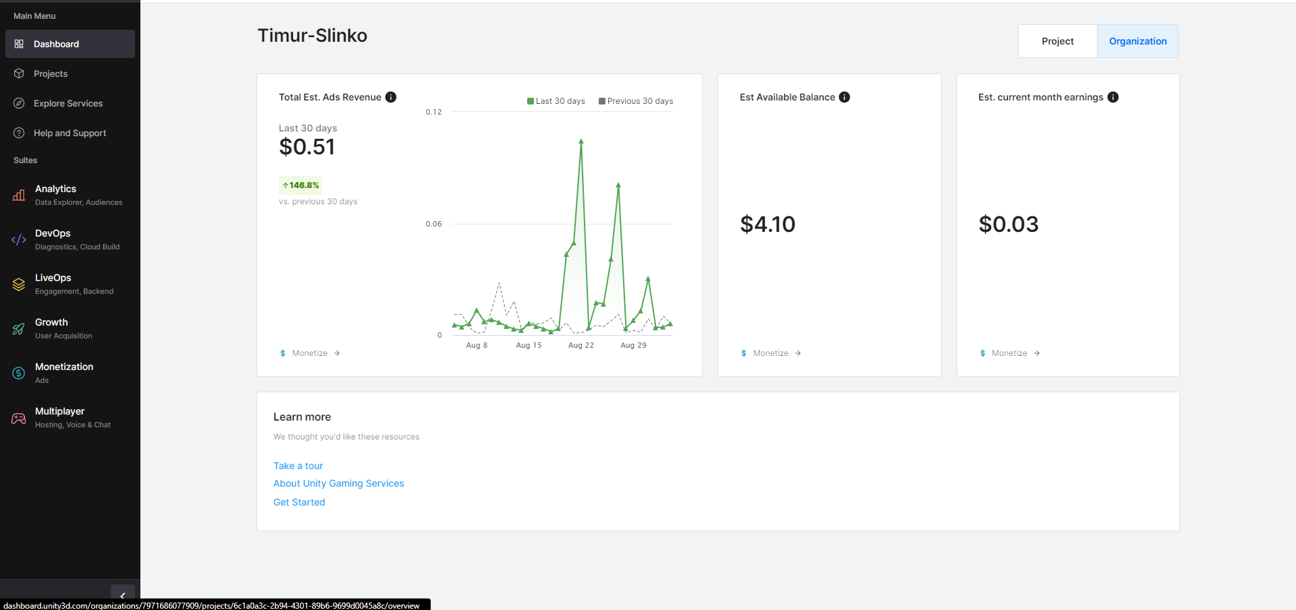Toggle Previous 30 days legend series
The width and height of the screenshot is (1296, 610).
pyautogui.click(x=635, y=101)
